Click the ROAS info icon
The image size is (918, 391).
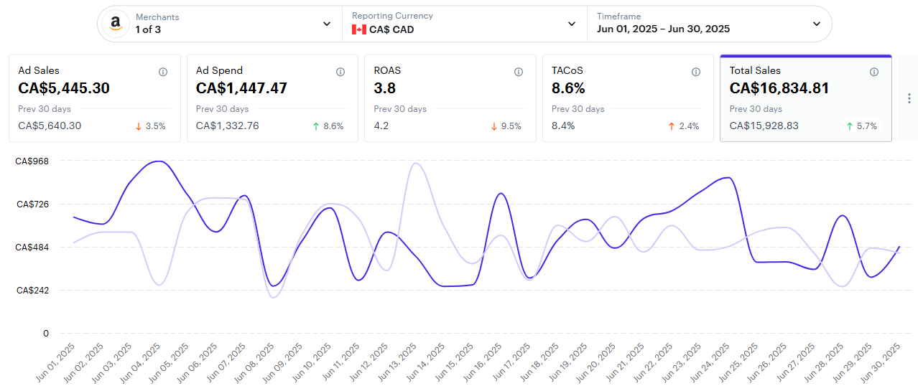pos(519,72)
